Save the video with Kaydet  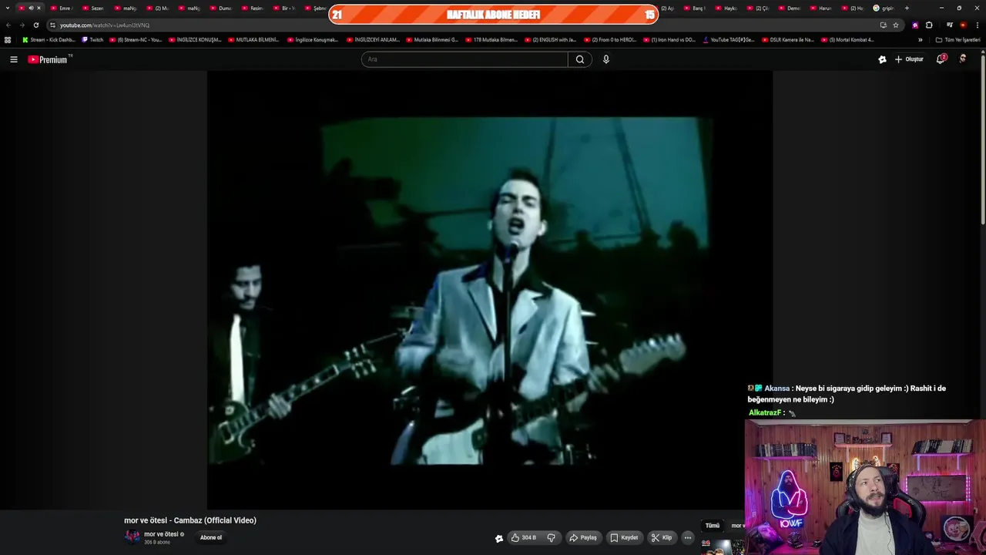click(624, 537)
